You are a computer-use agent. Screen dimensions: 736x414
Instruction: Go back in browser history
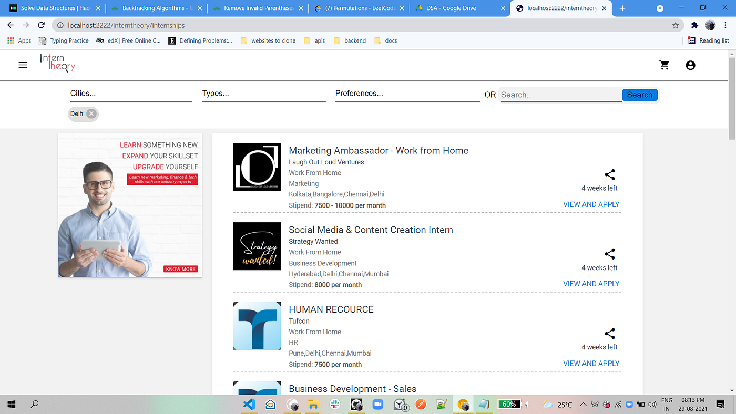click(11, 25)
